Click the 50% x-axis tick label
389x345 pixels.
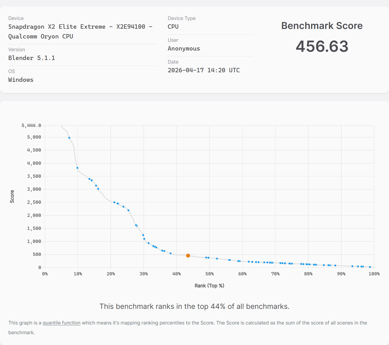tap(209, 274)
